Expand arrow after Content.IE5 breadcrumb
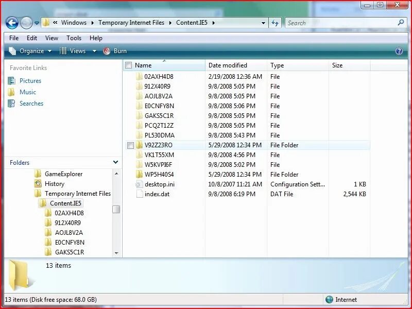 213,23
